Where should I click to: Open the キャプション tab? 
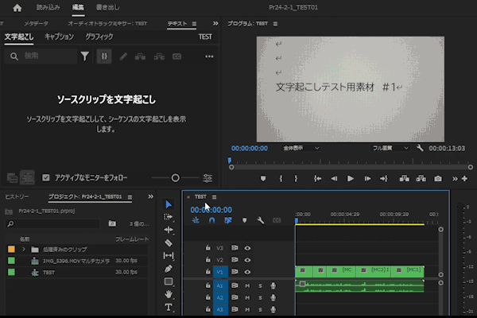(60, 37)
